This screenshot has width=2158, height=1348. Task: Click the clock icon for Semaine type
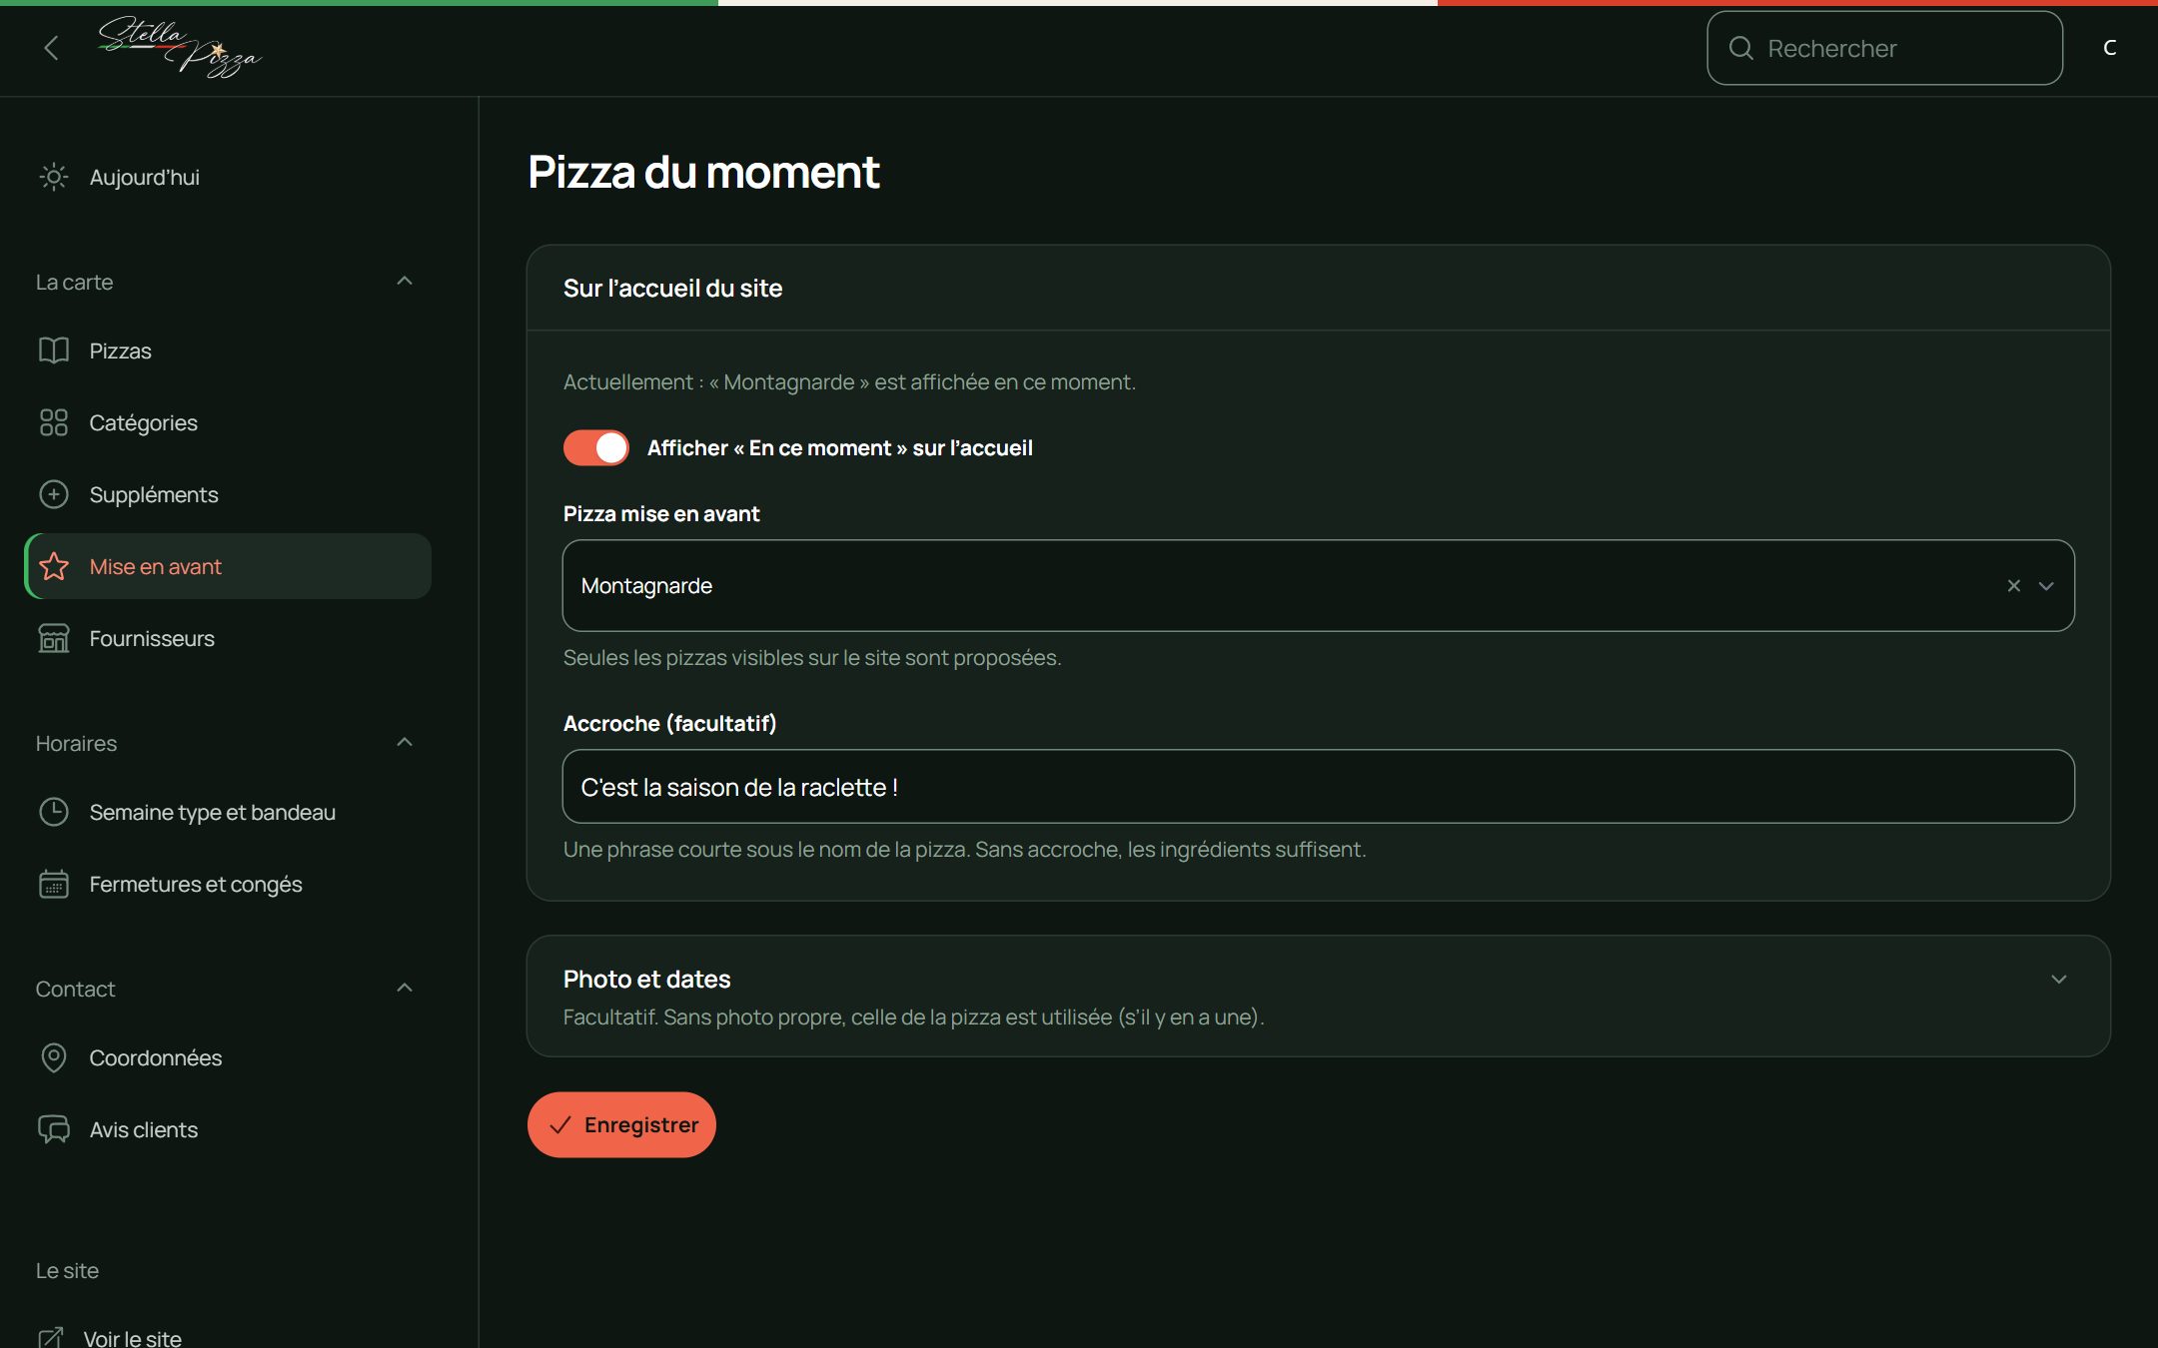pos(54,812)
